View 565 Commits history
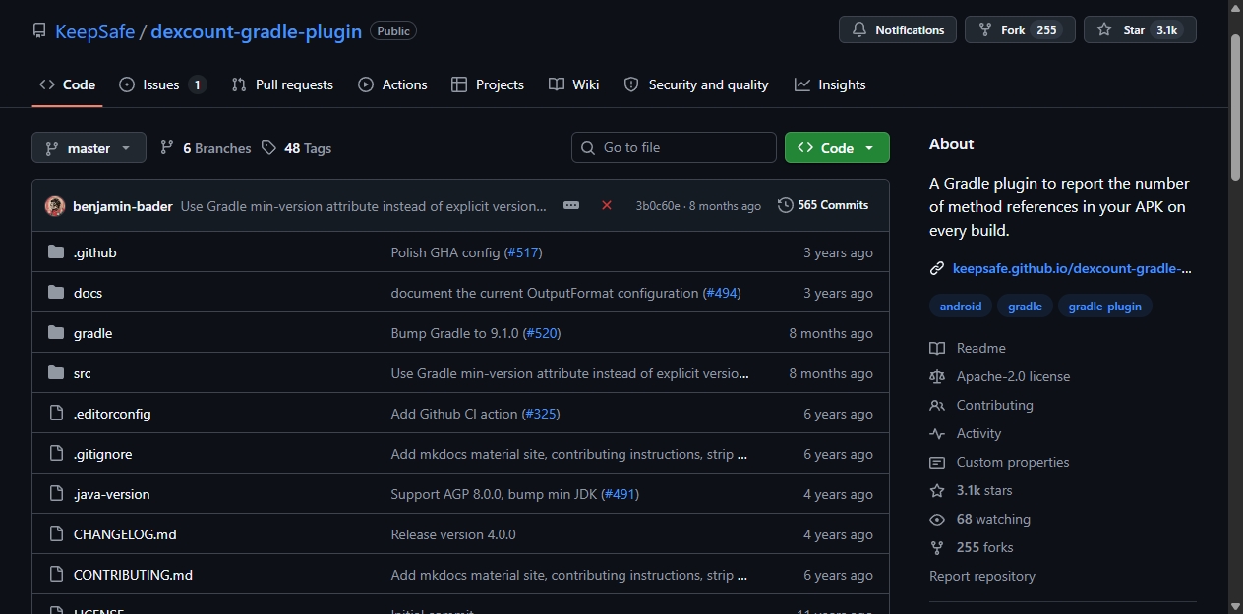Viewport: 1243px width, 614px height. 823,205
